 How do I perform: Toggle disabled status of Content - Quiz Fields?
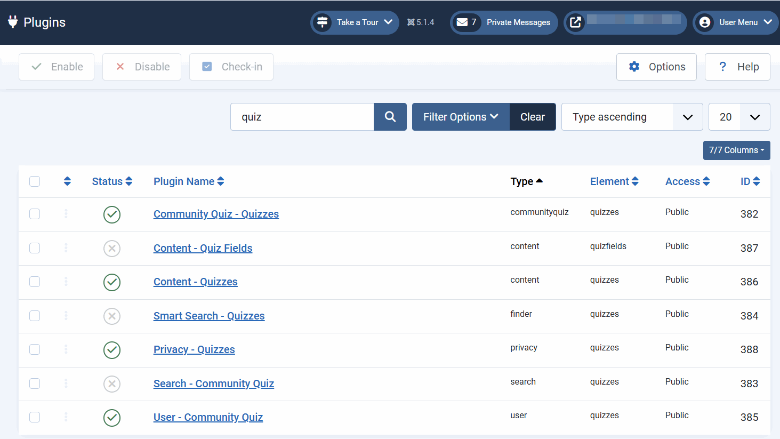click(112, 249)
